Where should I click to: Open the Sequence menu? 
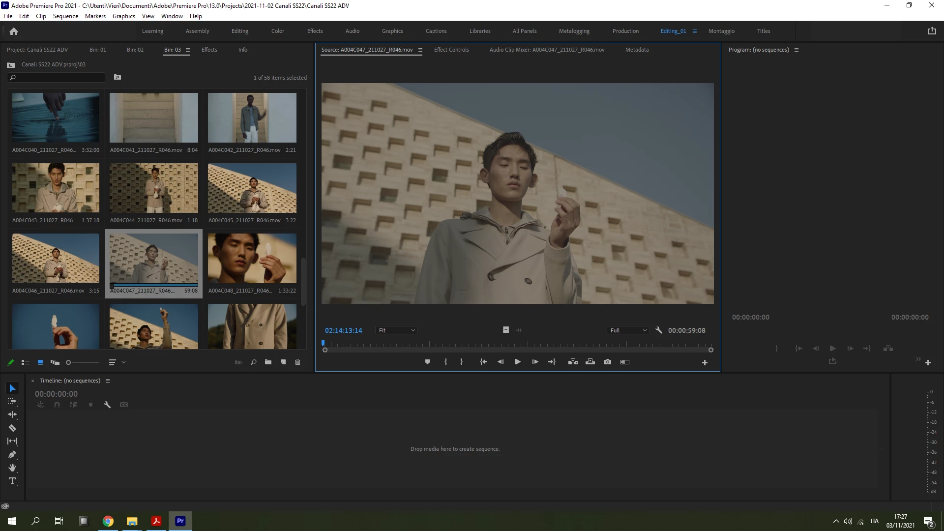coord(65,16)
